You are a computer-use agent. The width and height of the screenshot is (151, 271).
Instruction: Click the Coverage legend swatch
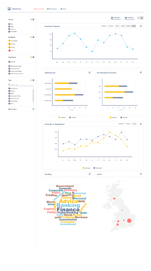click(x=84, y=168)
